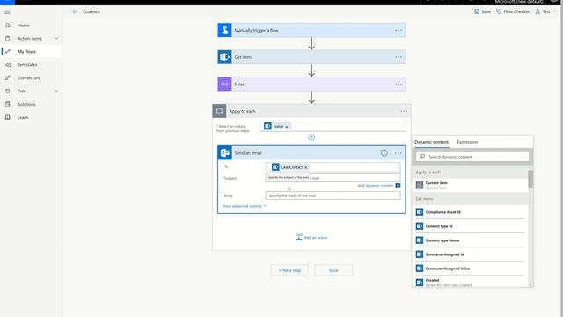Click the Apply to each loop icon

[x=219, y=111]
